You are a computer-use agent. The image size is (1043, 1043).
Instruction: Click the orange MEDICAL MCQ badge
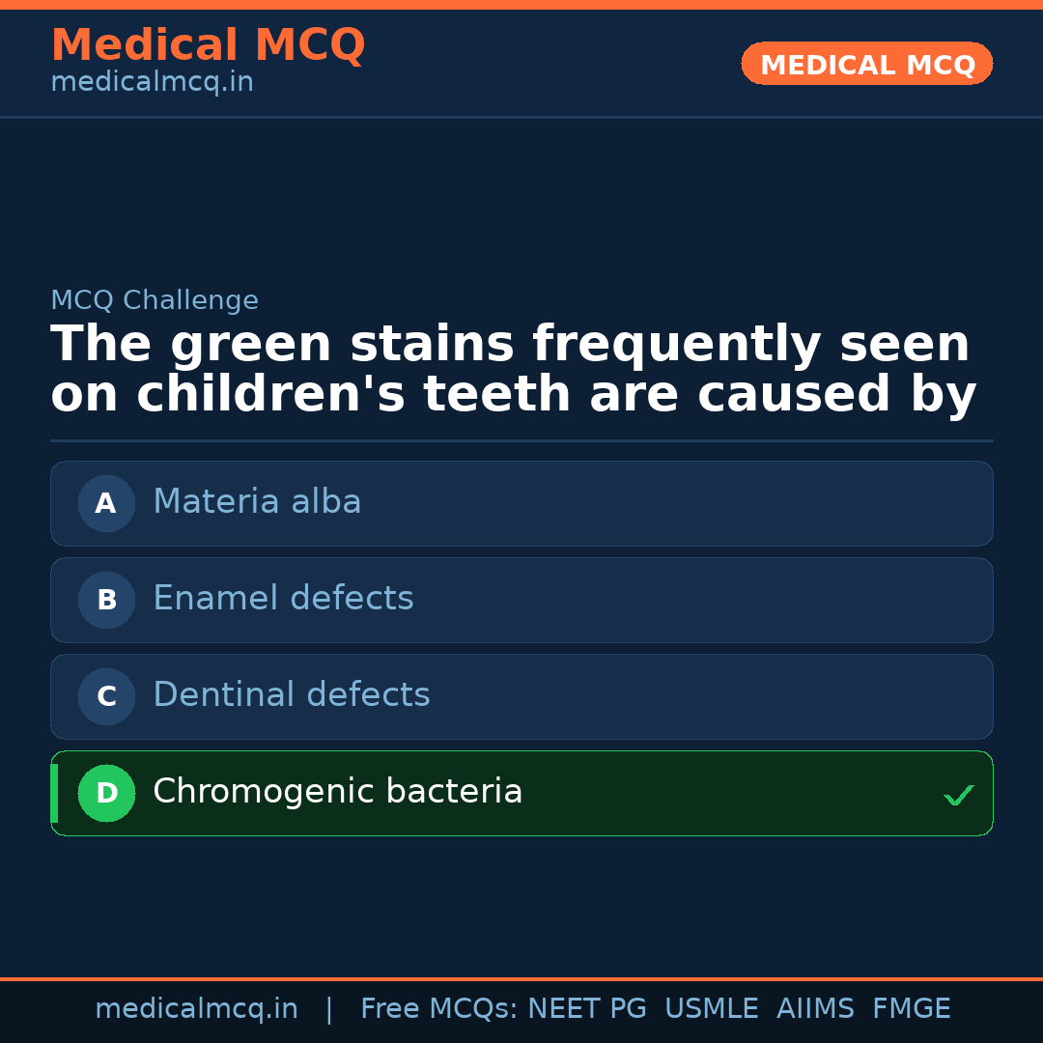[x=866, y=64]
